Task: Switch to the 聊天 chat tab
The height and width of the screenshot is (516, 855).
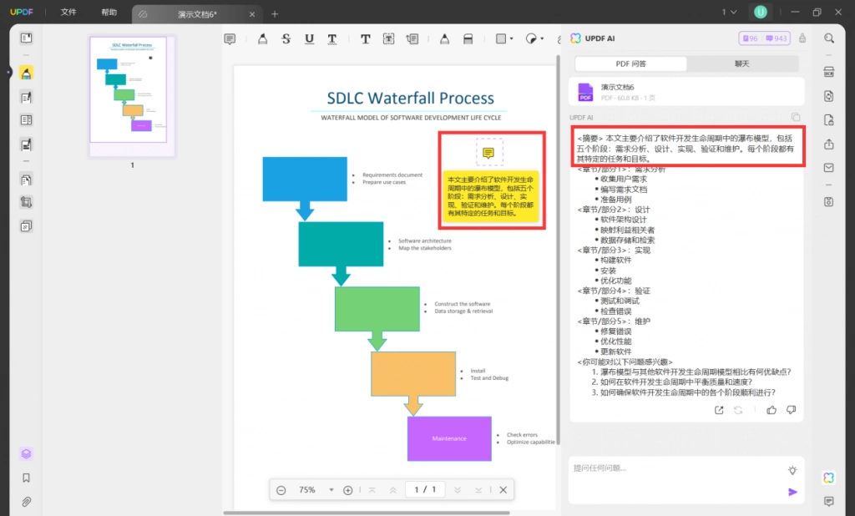Action: [x=742, y=63]
